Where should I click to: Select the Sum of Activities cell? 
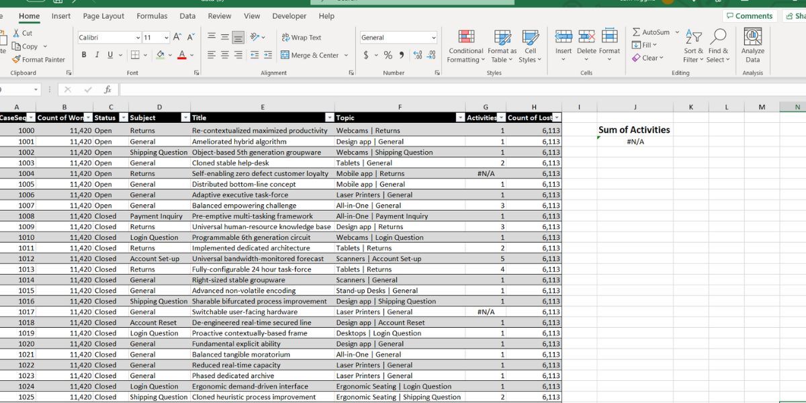[634, 130]
